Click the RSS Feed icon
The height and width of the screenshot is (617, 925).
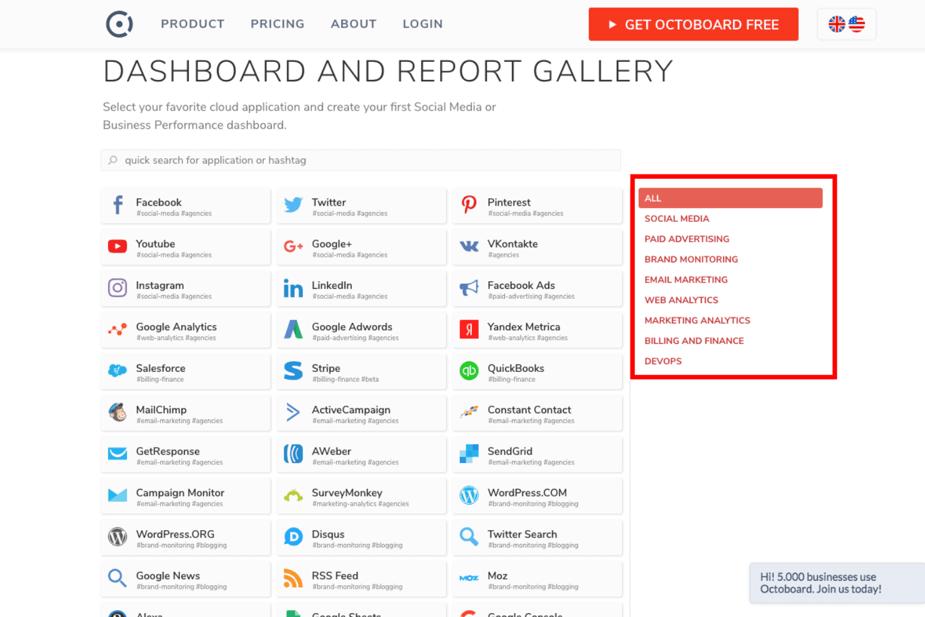click(293, 578)
